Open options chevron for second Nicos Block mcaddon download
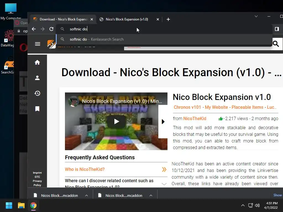The image size is (283, 212). 151,195
